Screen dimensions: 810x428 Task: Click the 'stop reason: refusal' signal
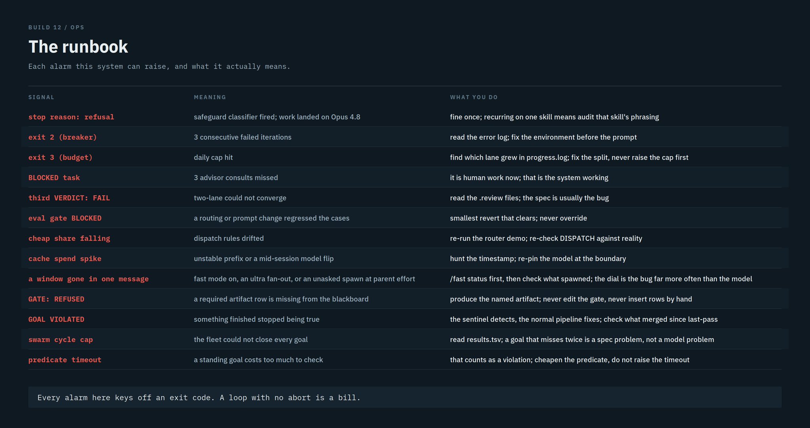pos(71,117)
